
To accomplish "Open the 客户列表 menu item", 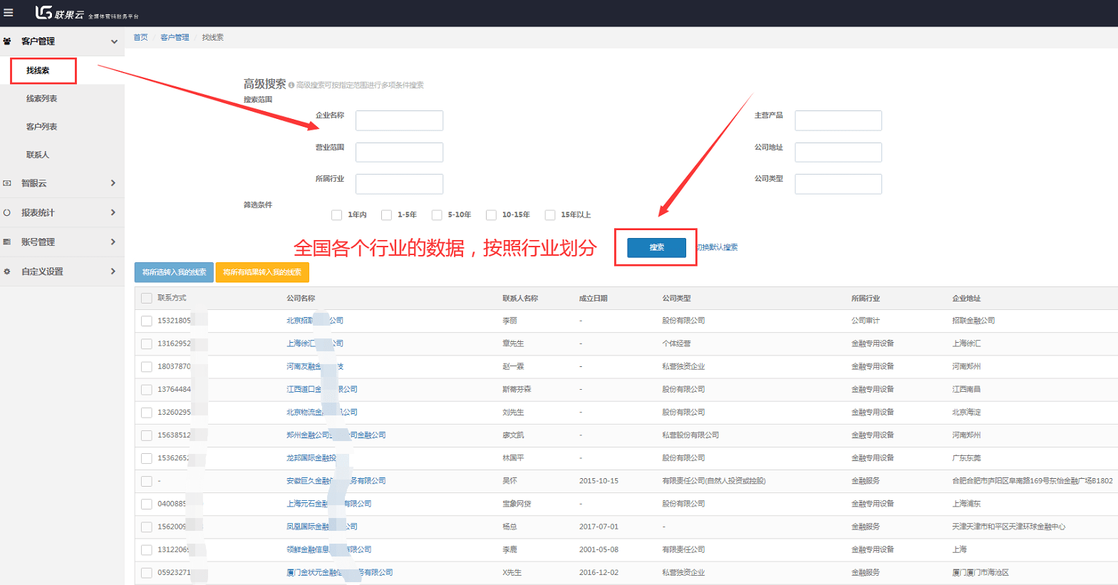I will (x=41, y=127).
